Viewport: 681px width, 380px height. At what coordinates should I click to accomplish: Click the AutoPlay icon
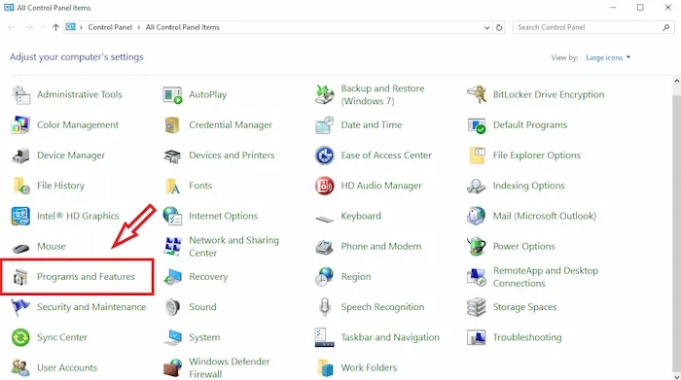tap(172, 94)
